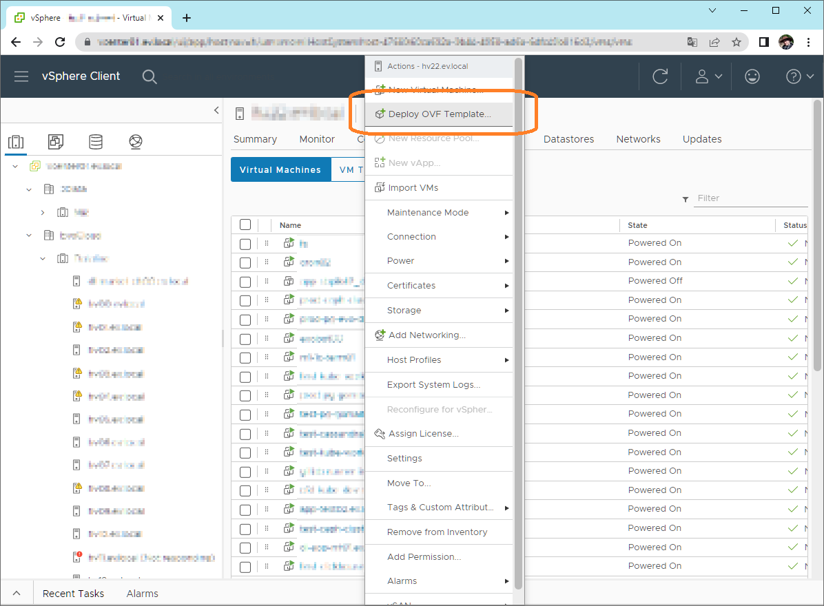This screenshot has height=606, width=824.
Task: Tick the second VM row checkbox
Action: pos(245,262)
